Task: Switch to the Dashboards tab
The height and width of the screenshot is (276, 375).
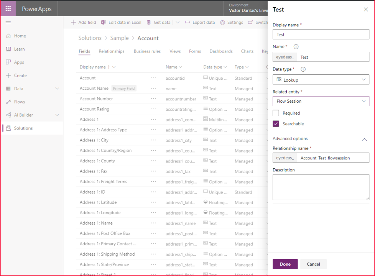Action: 221,51
